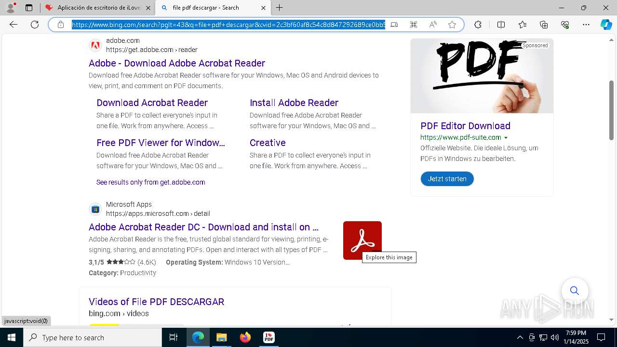
Task: Click the Jetzt starten button
Action: point(447,179)
